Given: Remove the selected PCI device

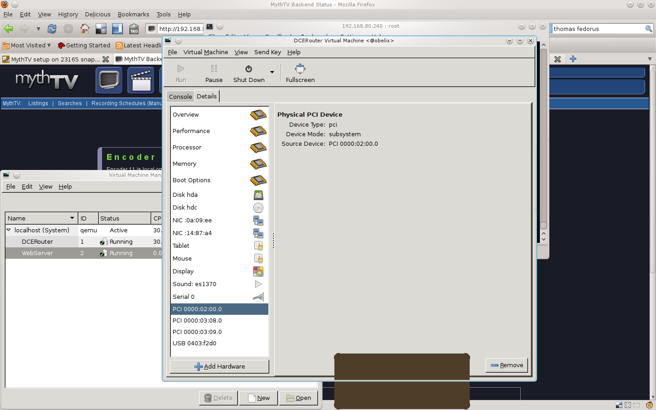Looking at the screenshot, I should point(507,365).
